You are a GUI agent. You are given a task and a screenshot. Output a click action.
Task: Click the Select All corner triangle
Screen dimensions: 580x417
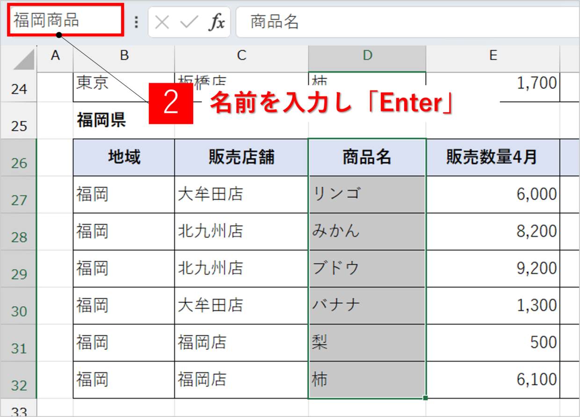point(23,59)
